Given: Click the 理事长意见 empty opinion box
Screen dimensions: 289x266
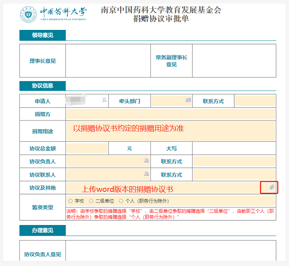Looking at the screenshot, I should click(x=108, y=61).
